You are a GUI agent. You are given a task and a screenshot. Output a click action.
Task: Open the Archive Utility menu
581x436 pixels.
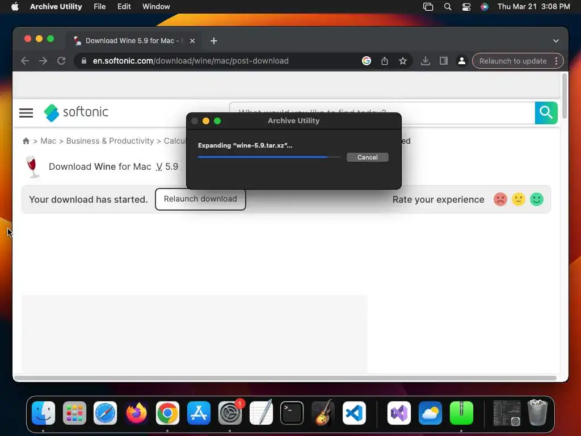click(x=56, y=6)
